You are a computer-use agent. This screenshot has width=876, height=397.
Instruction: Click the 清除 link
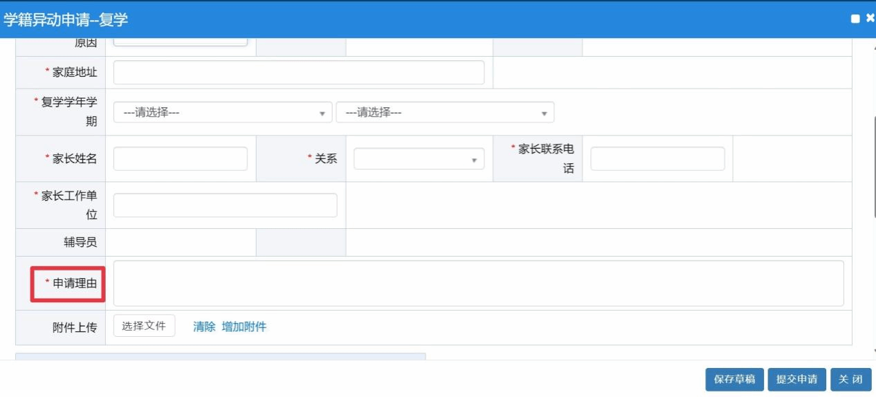click(x=204, y=327)
